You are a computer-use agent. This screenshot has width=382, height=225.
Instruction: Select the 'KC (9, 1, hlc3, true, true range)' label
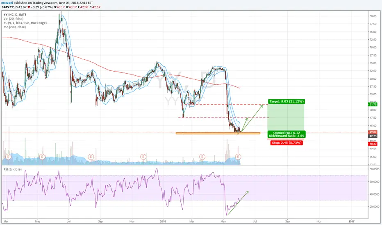[x=25, y=23]
